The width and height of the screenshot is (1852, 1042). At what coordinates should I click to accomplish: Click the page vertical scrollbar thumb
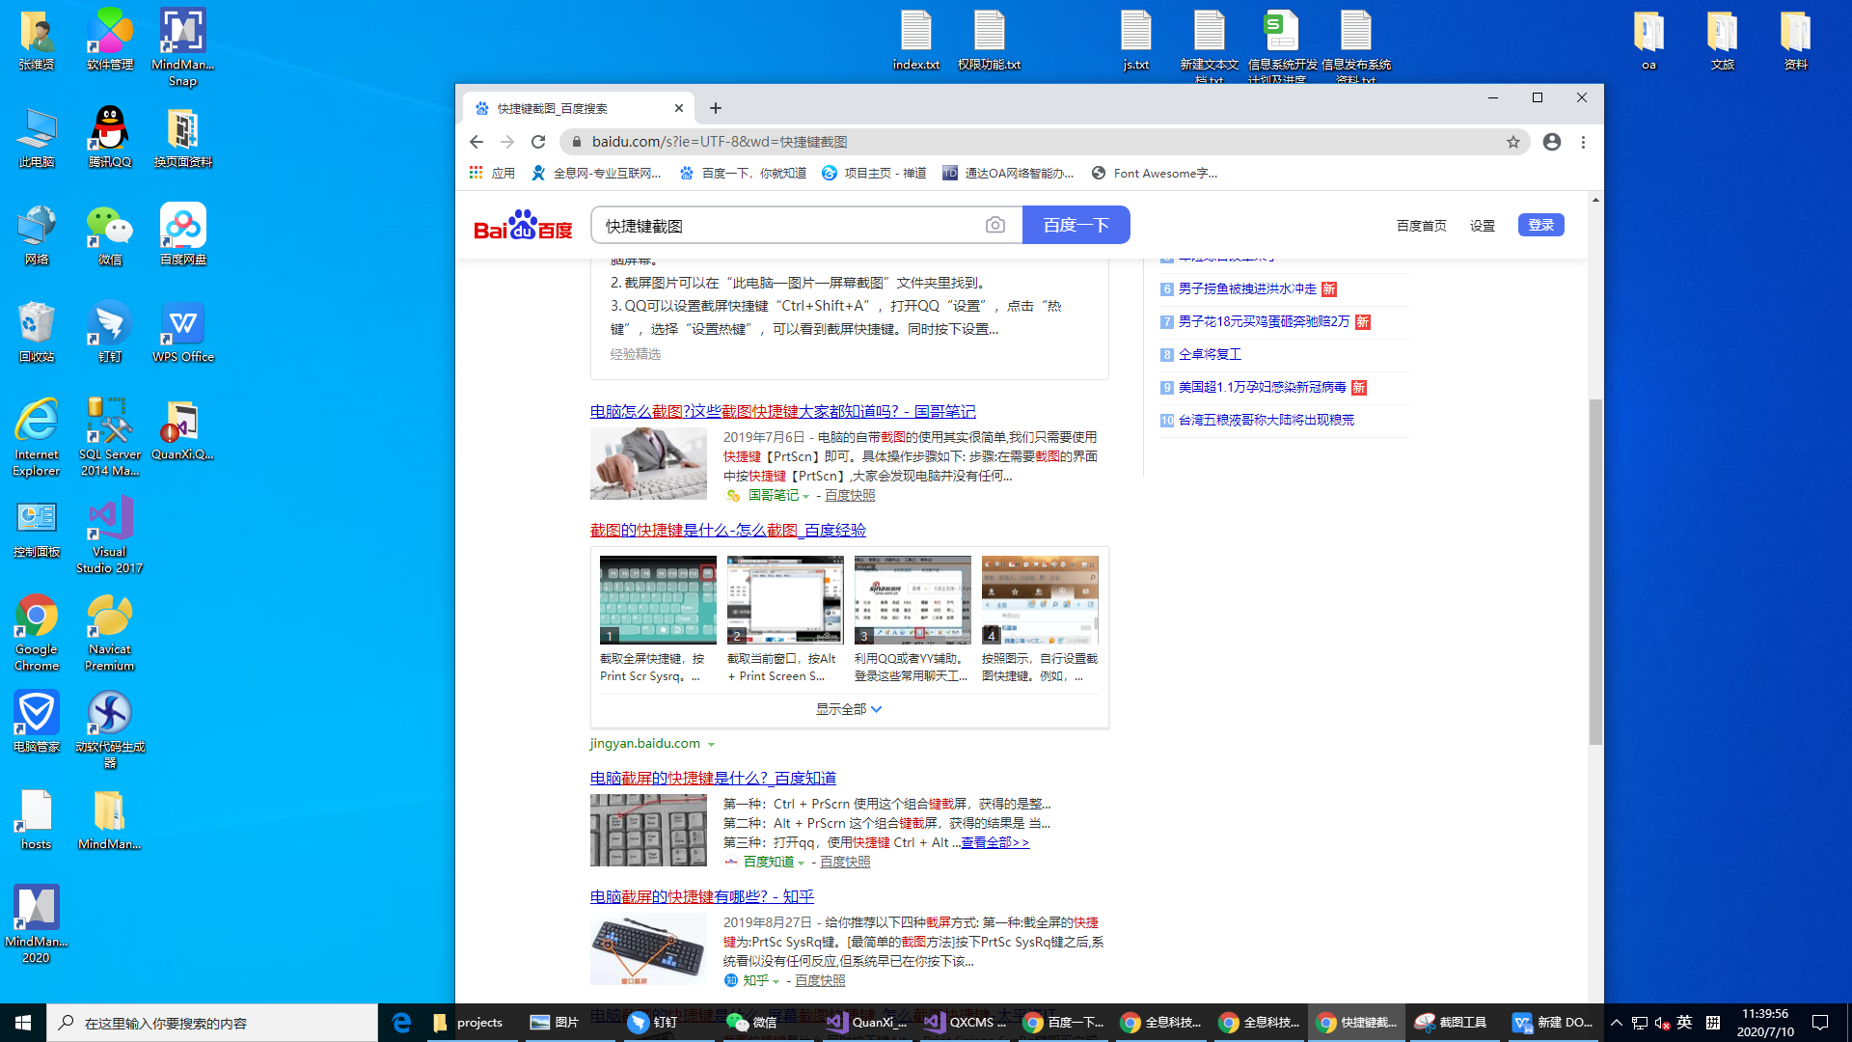[x=1595, y=571]
